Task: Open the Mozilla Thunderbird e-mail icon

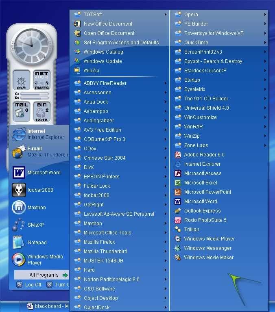Action: pyautogui.click(x=19, y=152)
